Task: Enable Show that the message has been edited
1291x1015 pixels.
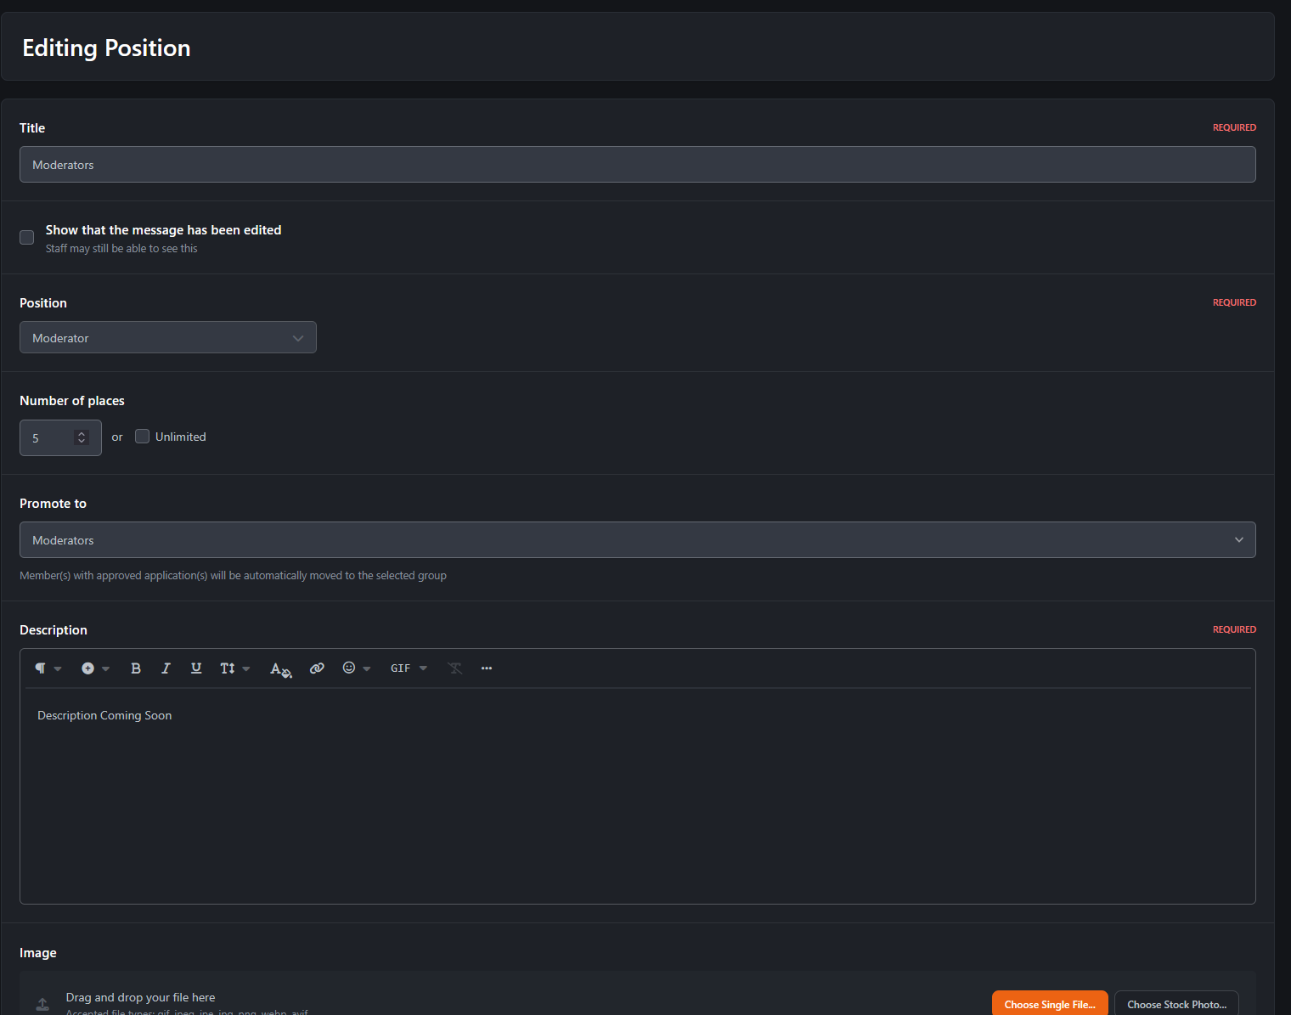Action: pos(27,237)
